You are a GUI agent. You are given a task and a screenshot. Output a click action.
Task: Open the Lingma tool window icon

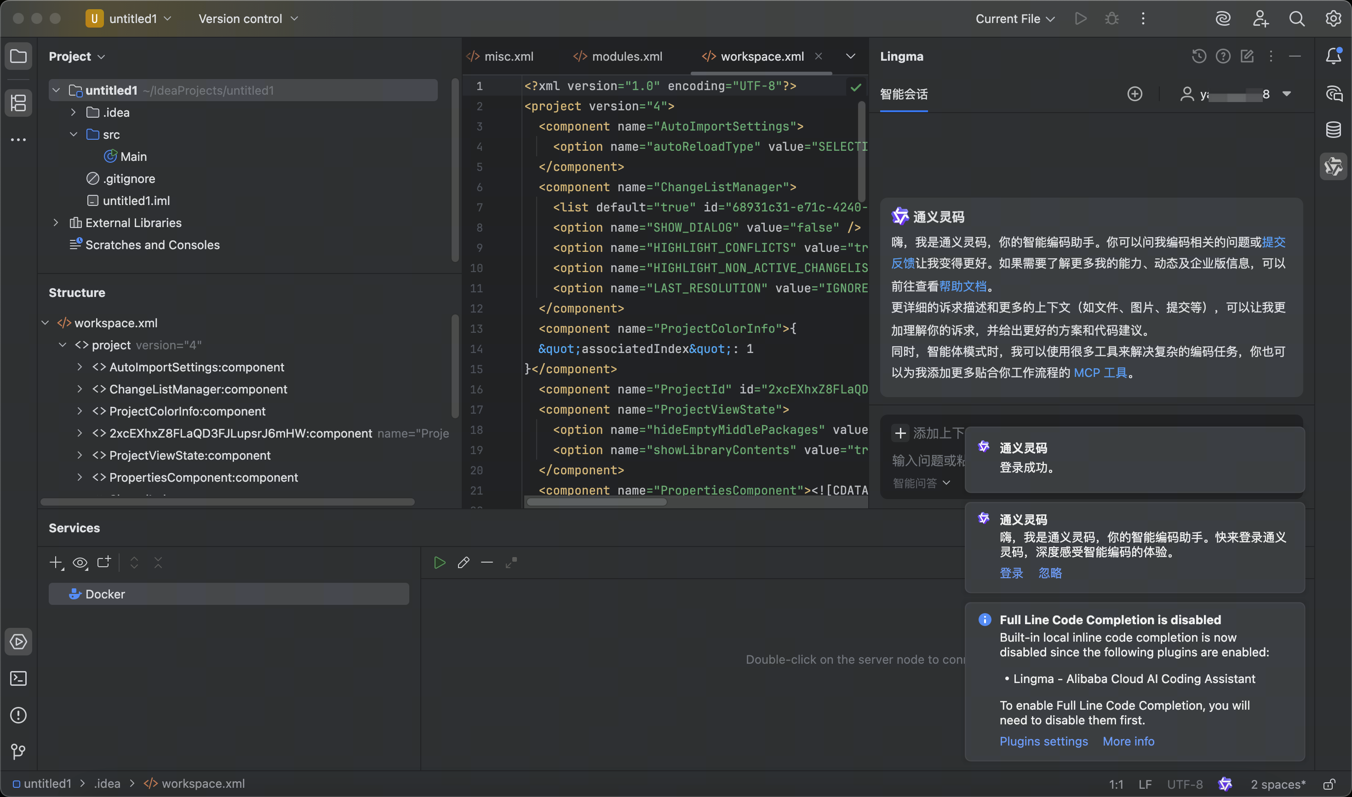1333,166
